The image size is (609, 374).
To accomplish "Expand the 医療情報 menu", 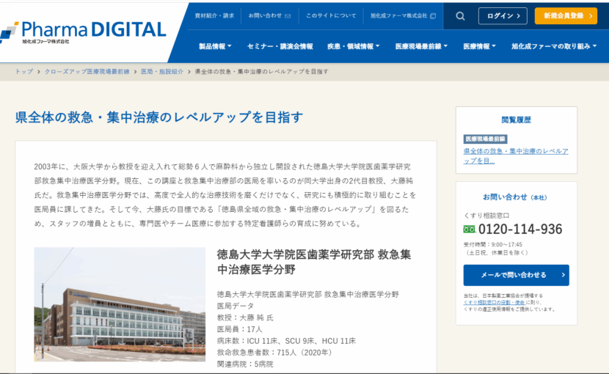I will click(x=480, y=46).
